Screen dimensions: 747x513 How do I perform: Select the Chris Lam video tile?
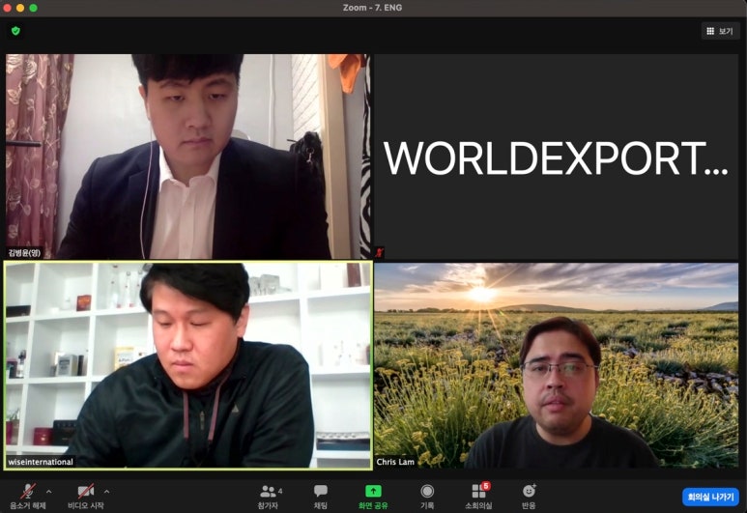557,365
